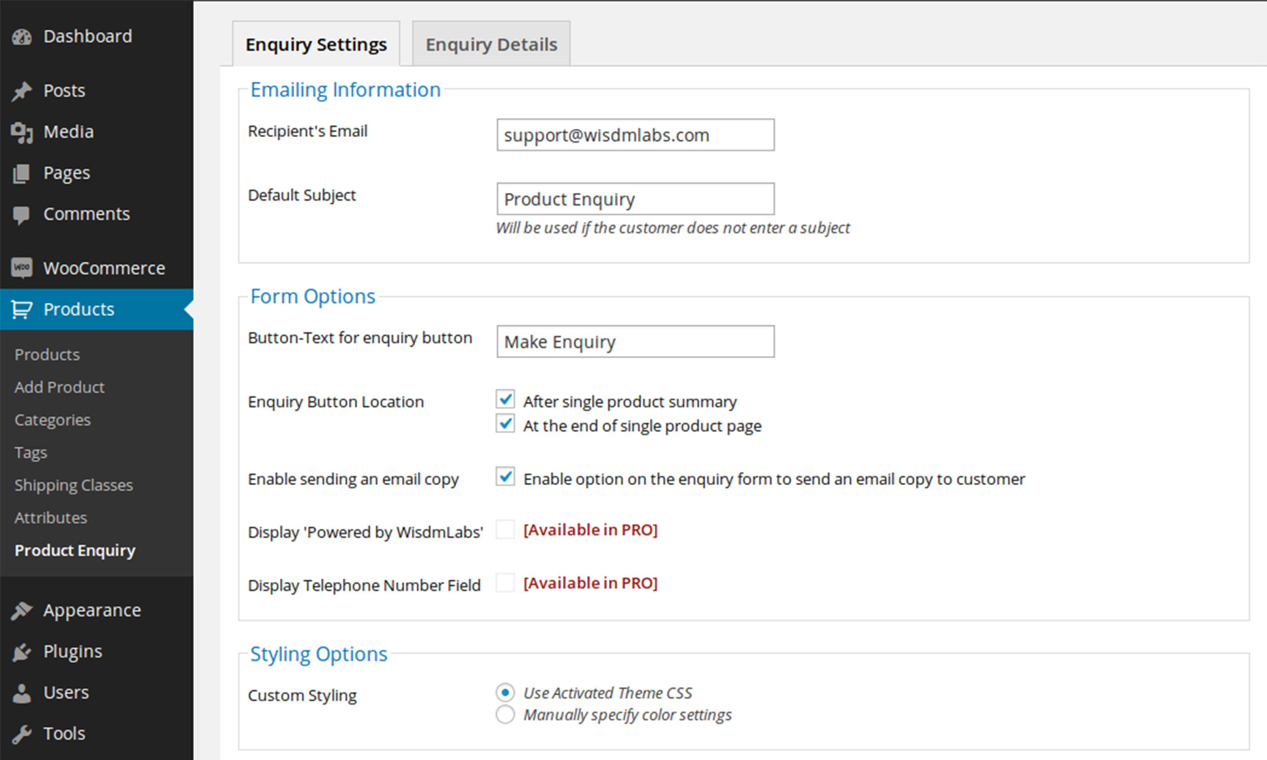Open Dashboard menu item
This screenshot has width=1267, height=760.
(x=97, y=36)
